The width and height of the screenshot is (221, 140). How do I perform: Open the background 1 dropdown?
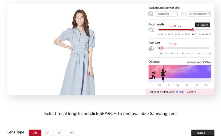(x=167, y=14)
